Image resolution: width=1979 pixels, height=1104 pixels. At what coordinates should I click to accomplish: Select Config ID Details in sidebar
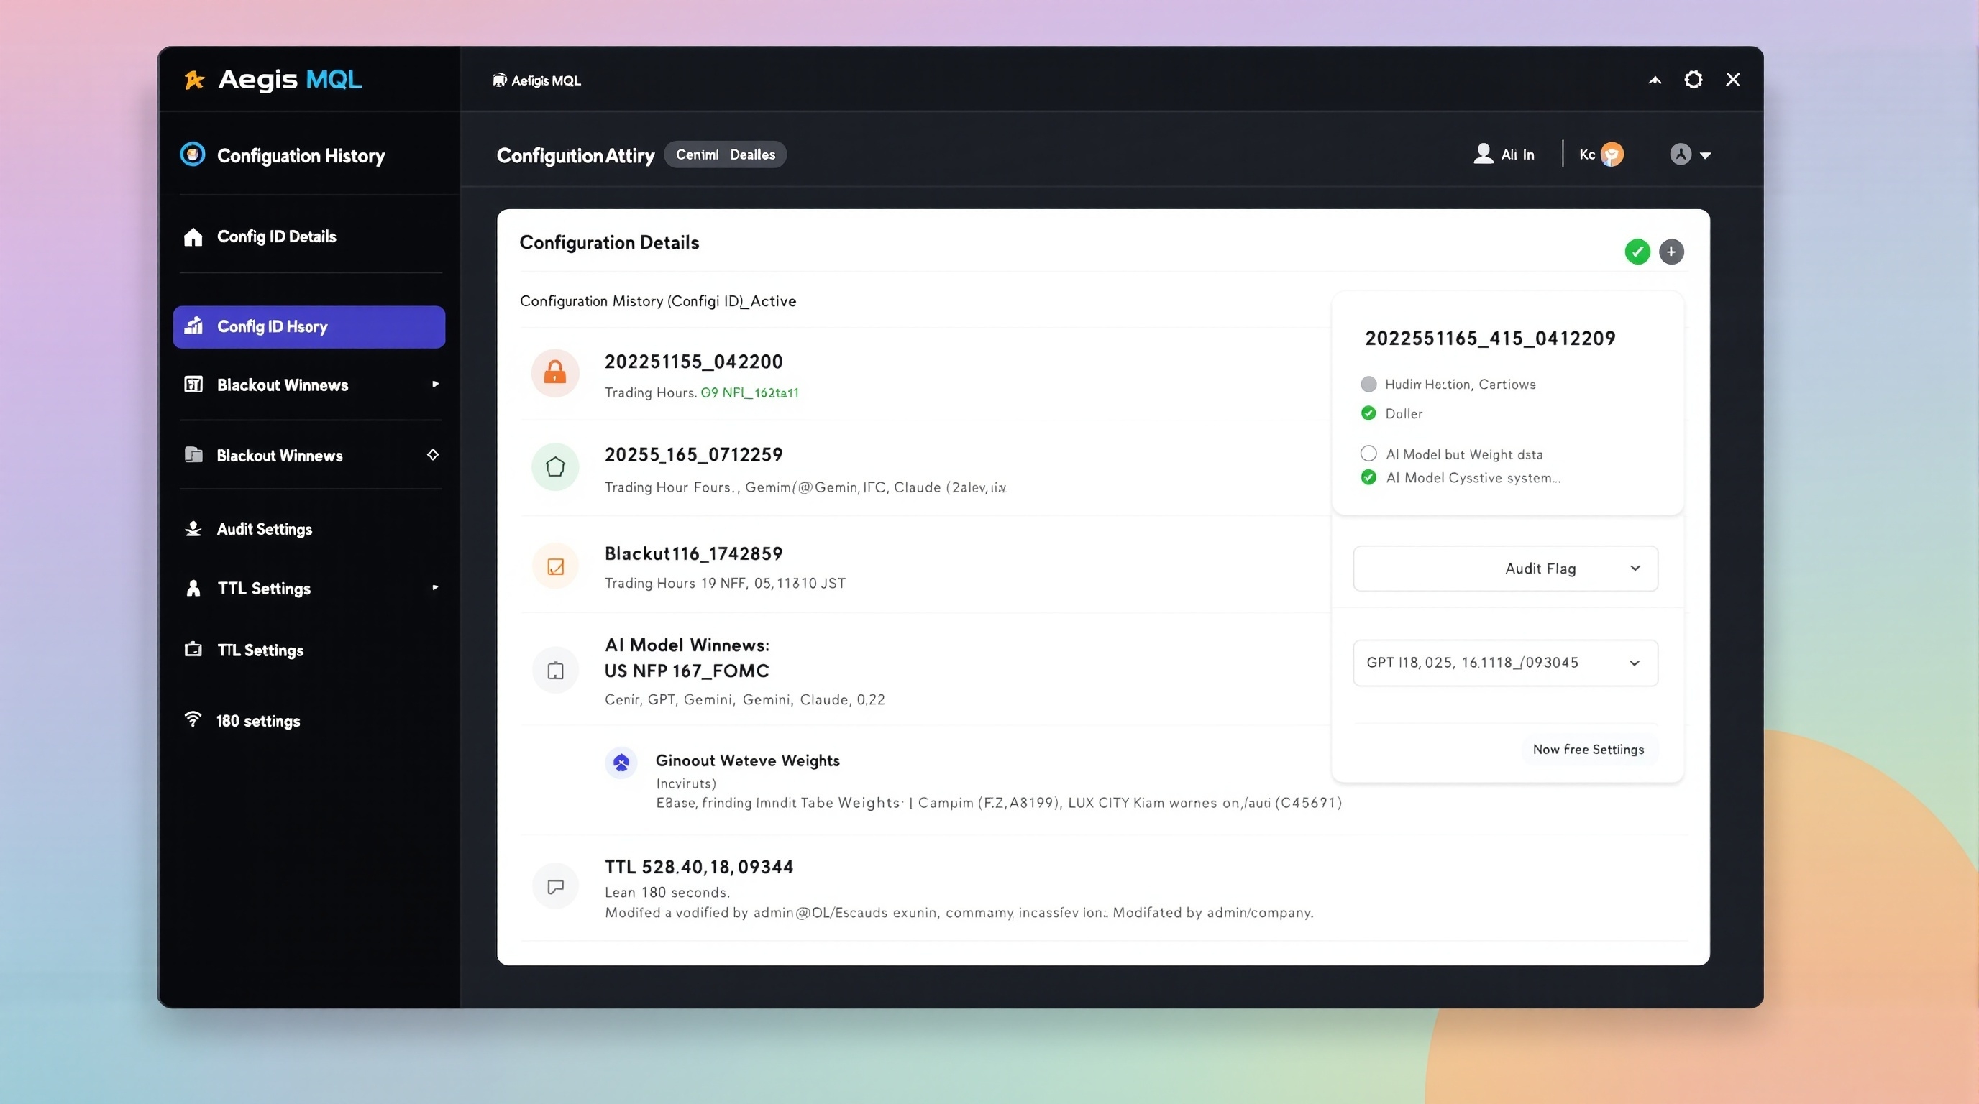tap(276, 236)
